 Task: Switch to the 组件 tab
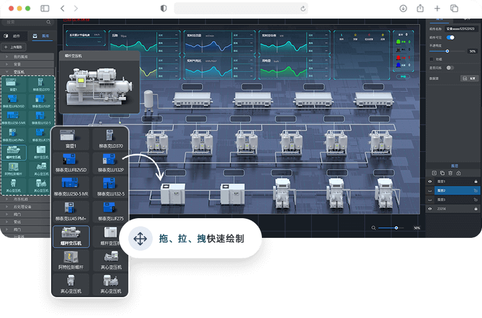click(14, 35)
